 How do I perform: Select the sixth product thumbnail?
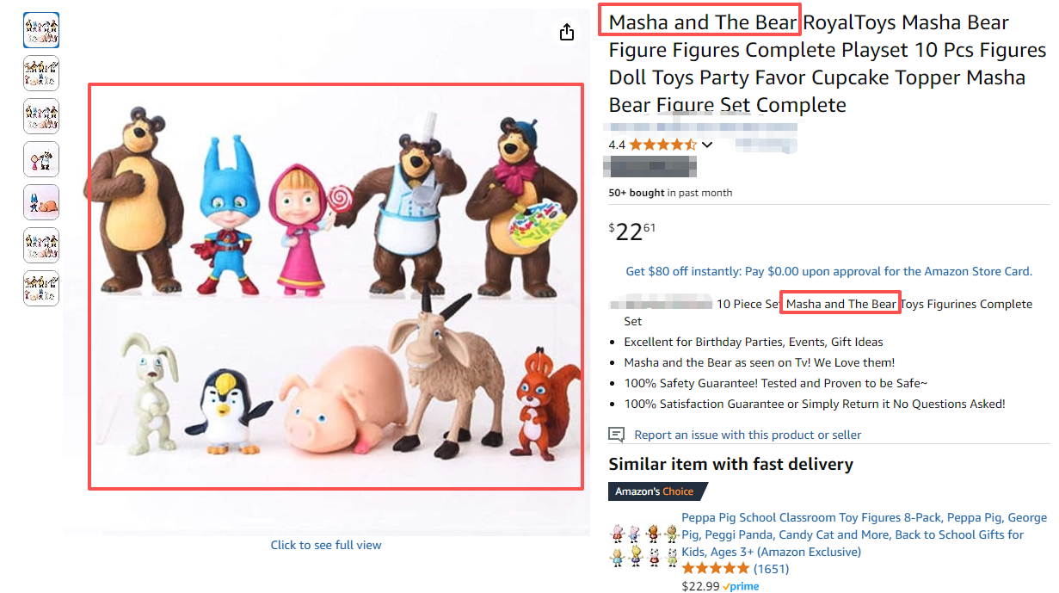coord(40,245)
